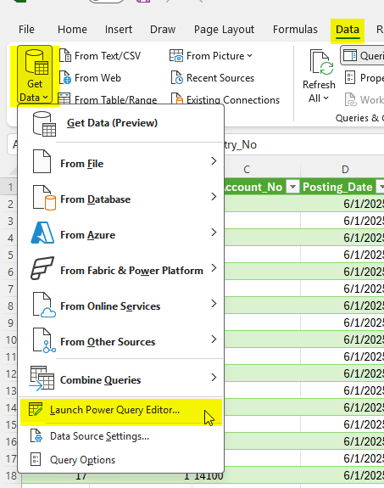Select the Combine Queries tables icon
The image size is (384, 488).
(42, 379)
